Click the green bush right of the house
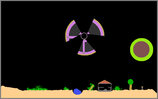Image resolution: width=158 pixels, height=99 pixels. [x=117, y=88]
